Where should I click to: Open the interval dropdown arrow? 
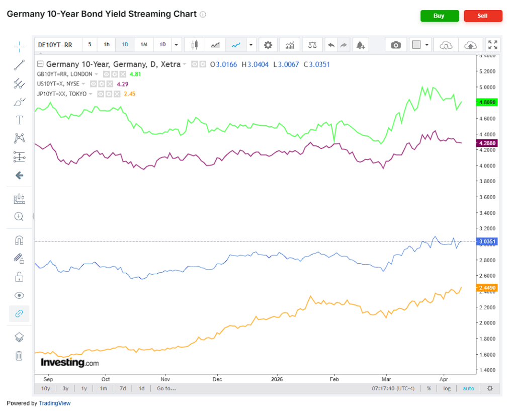pyautogui.click(x=176, y=45)
